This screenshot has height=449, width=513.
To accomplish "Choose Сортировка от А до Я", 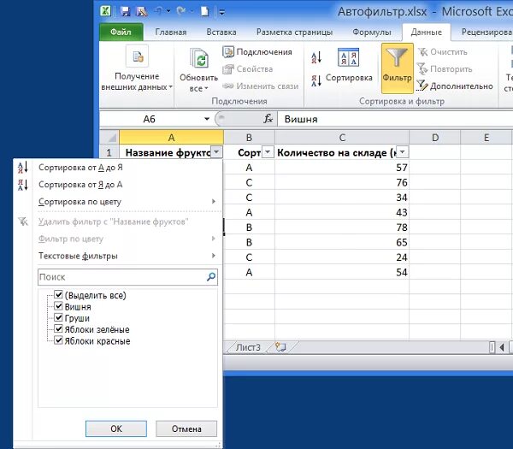I will pyautogui.click(x=118, y=168).
